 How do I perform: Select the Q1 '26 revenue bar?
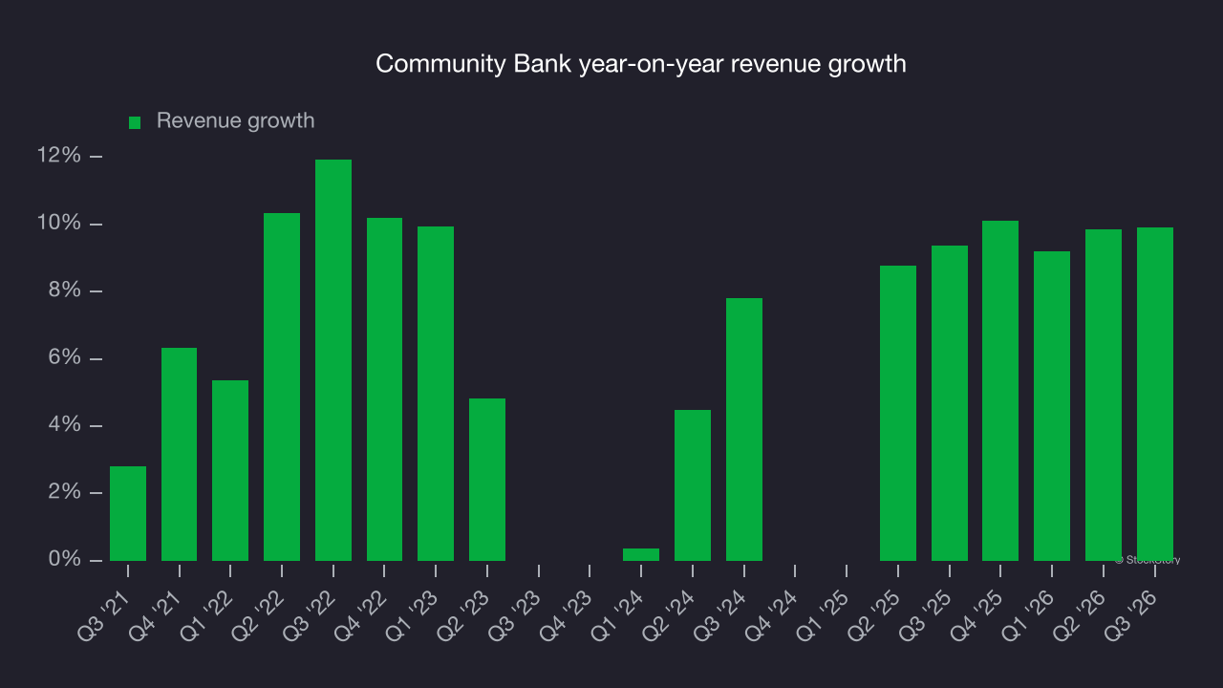1052,406
